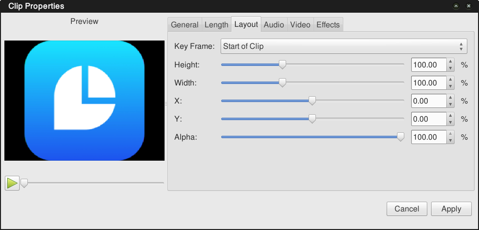Select the Layout tab
The width and height of the screenshot is (479, 230).
(246, 24)
